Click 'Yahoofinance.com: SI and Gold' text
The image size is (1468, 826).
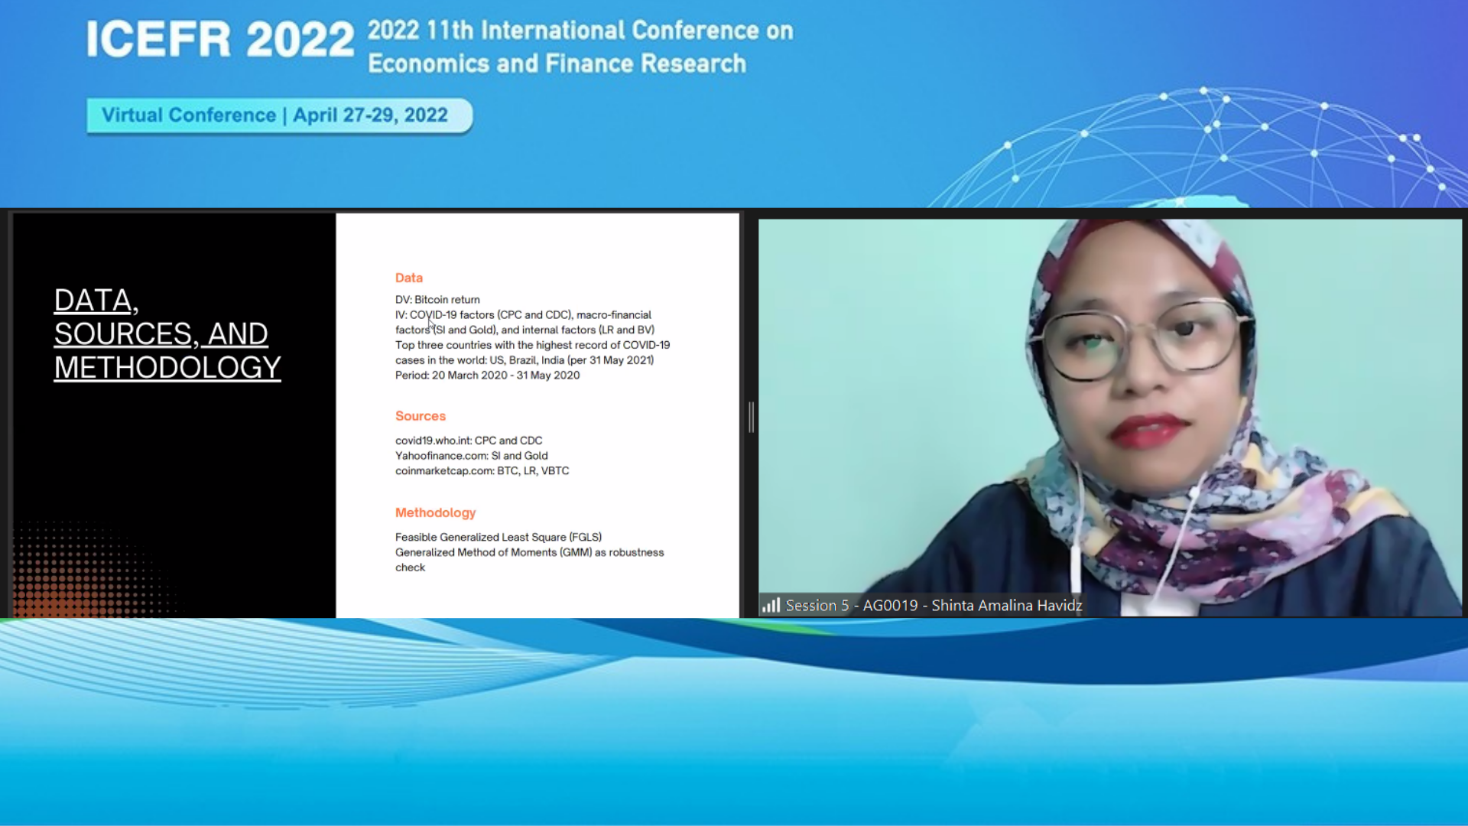471,456
